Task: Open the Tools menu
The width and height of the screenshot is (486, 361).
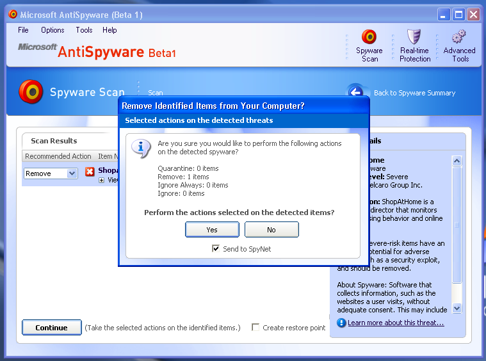Action: (85, 30)
